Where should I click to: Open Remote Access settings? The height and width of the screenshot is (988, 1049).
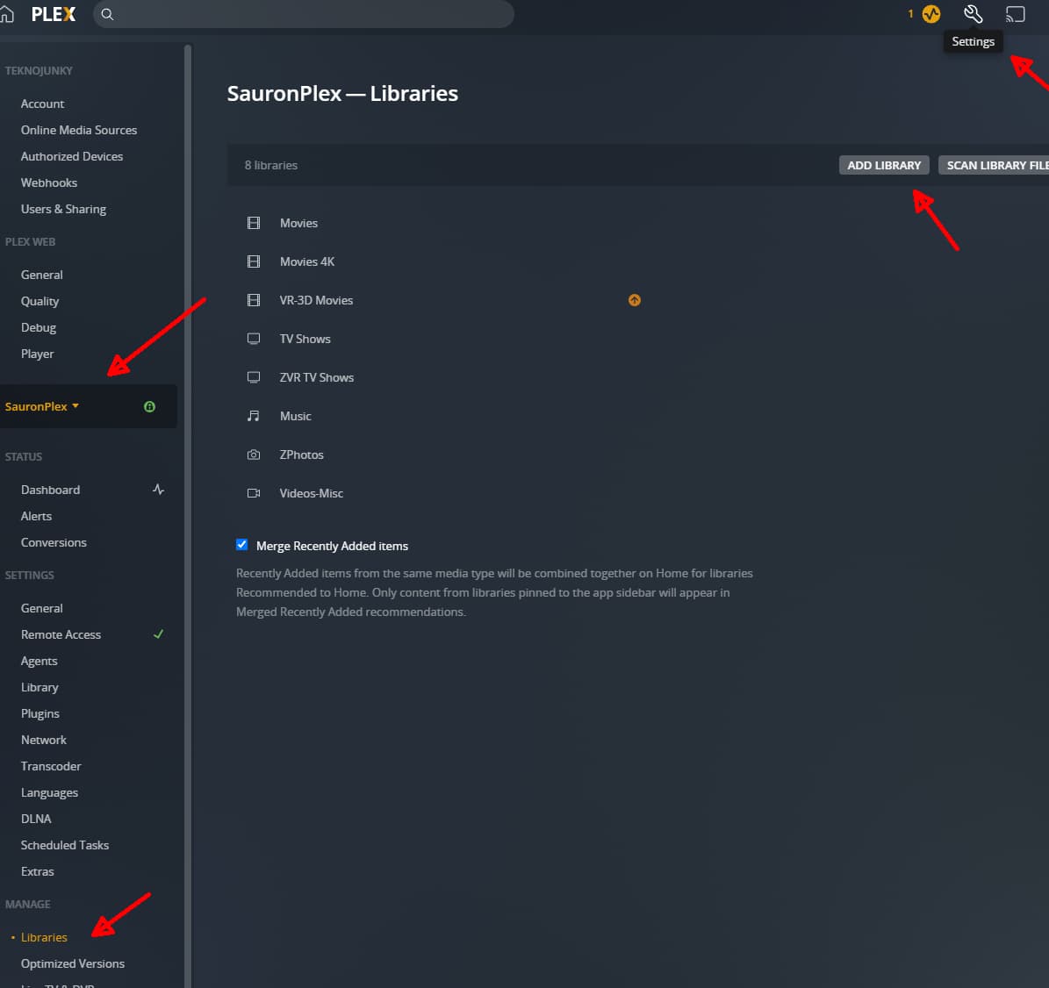pos(61,634)
